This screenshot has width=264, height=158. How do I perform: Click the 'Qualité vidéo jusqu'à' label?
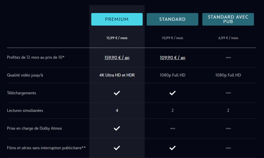point(25,75)
